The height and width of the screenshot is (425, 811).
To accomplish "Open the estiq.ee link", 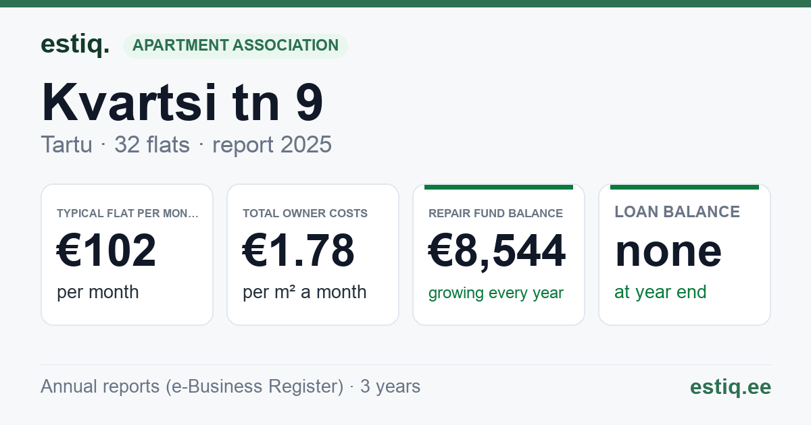I will (731, 387).
